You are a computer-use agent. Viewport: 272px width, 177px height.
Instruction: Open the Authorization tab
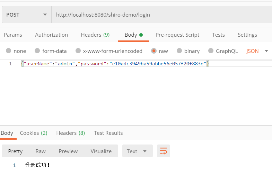[51, 35]
